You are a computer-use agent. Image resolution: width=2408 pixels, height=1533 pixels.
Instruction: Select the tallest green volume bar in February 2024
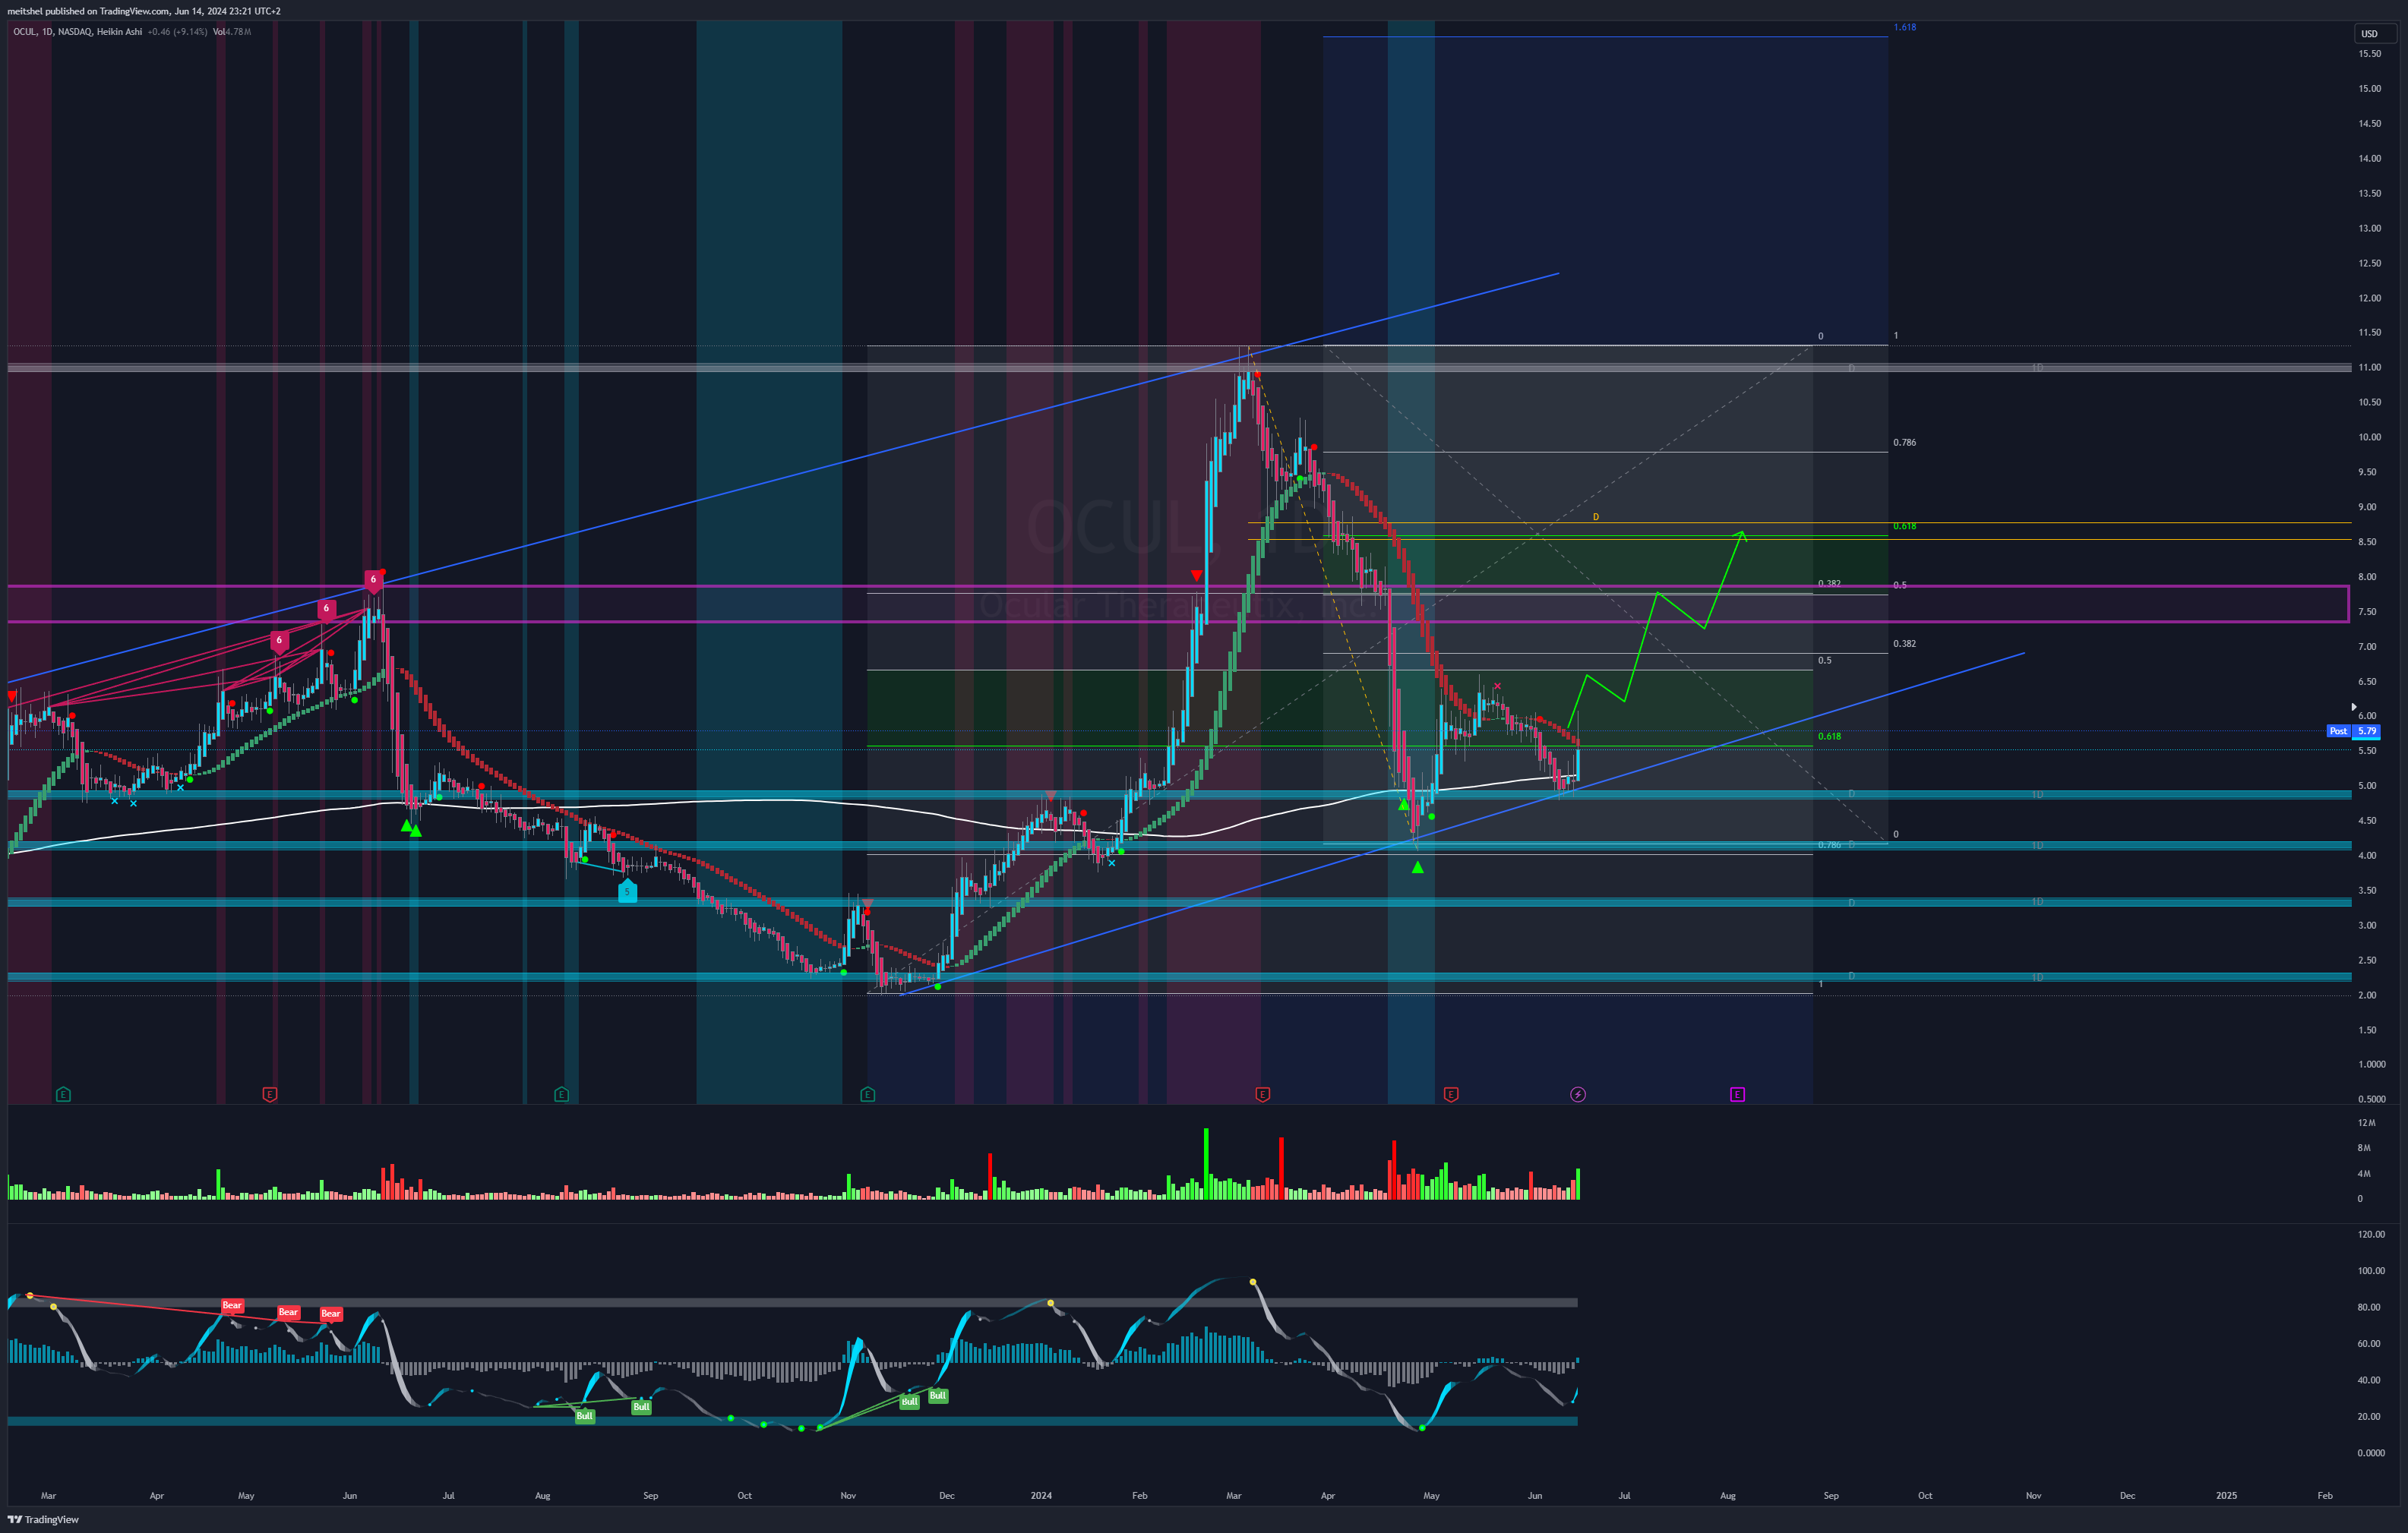(x=1206, y=1163)
